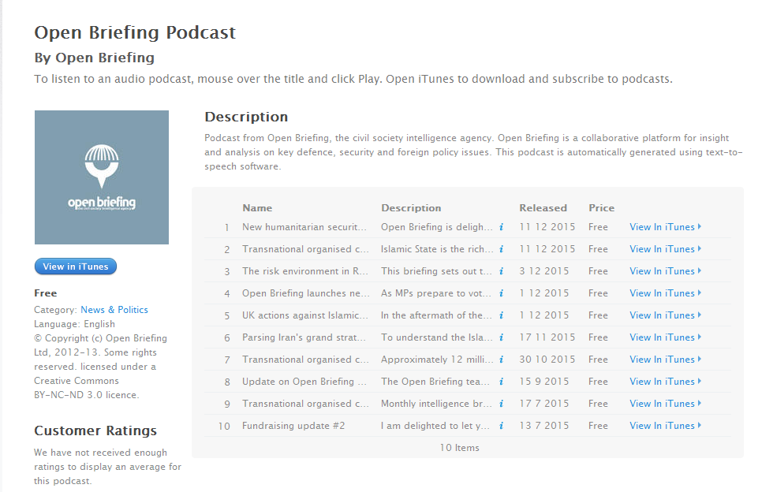This screenshot has height=492, width=773.
Task: Open the News & Politics category link
Action: (x=114, y=310)
